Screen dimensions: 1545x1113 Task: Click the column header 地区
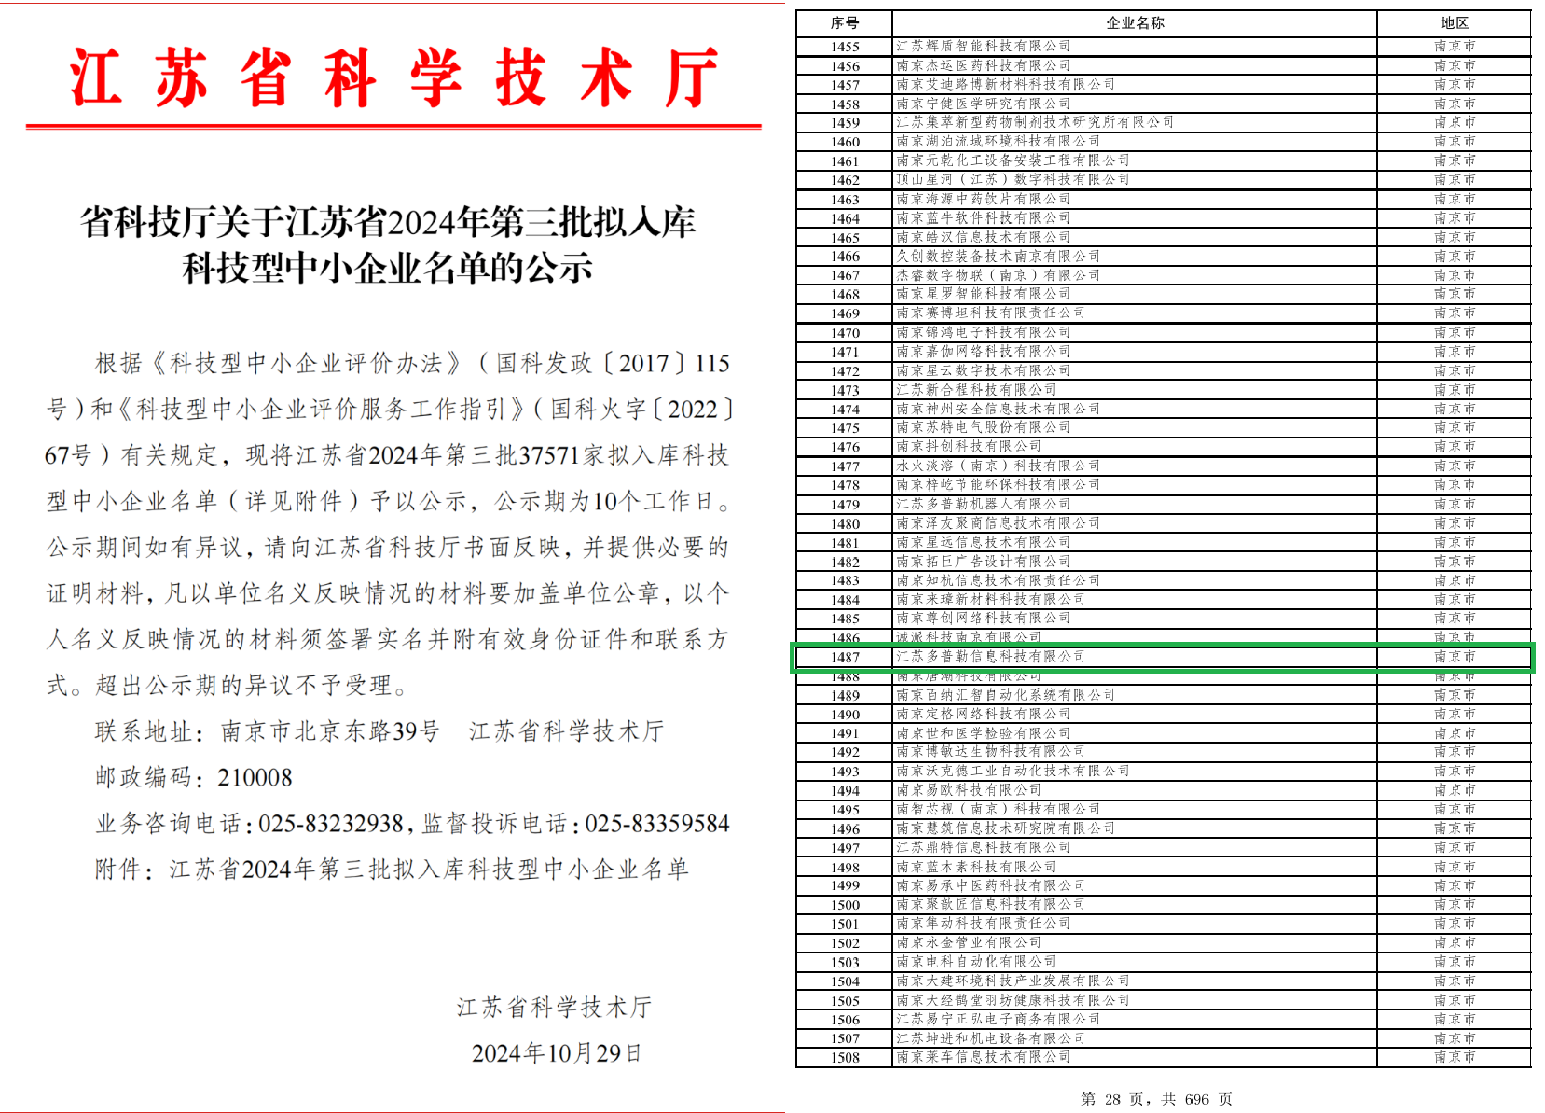[1455, 23]
